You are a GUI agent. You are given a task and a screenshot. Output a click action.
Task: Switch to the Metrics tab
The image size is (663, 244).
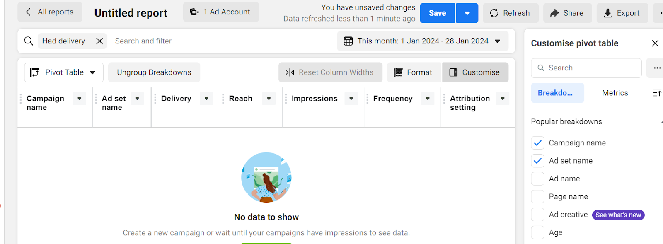click(615, 93)
